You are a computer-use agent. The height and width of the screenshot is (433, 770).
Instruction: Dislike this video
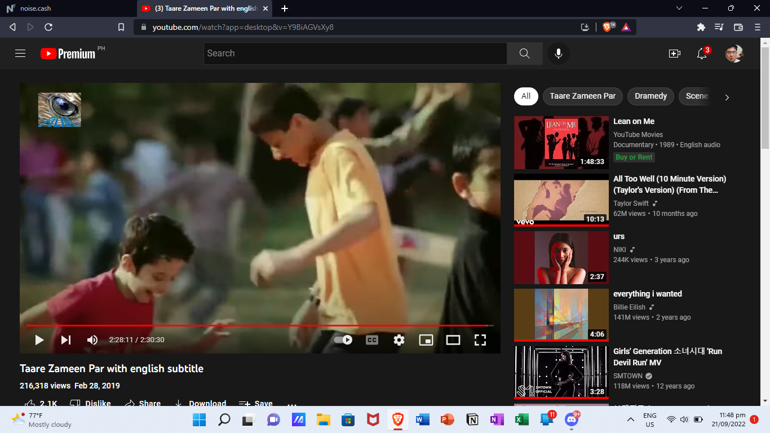tap(90, 403)
